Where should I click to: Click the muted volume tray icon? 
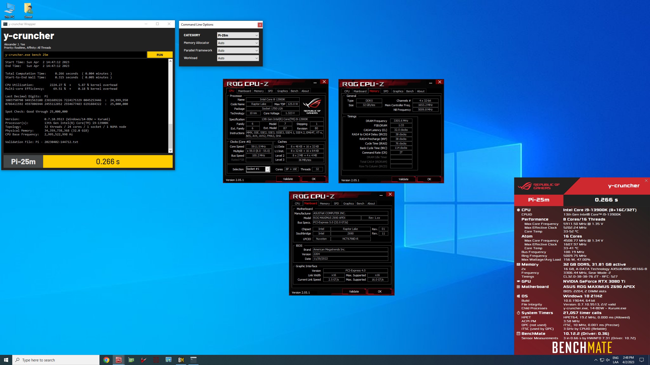pos(608,360)
